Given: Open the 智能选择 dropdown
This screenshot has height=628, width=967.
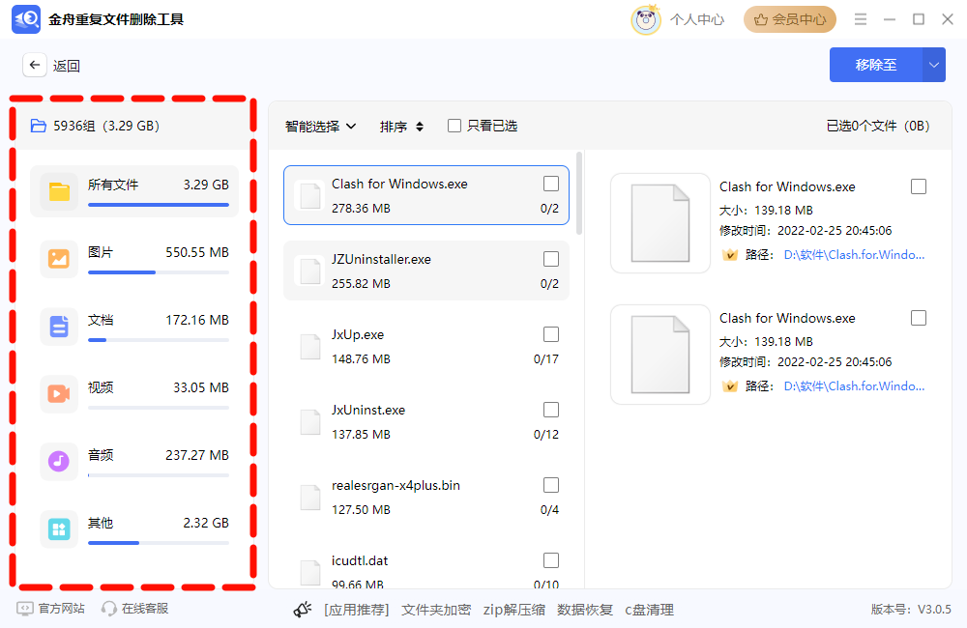Looking at the screenshot, I should (x=321, y=127).
